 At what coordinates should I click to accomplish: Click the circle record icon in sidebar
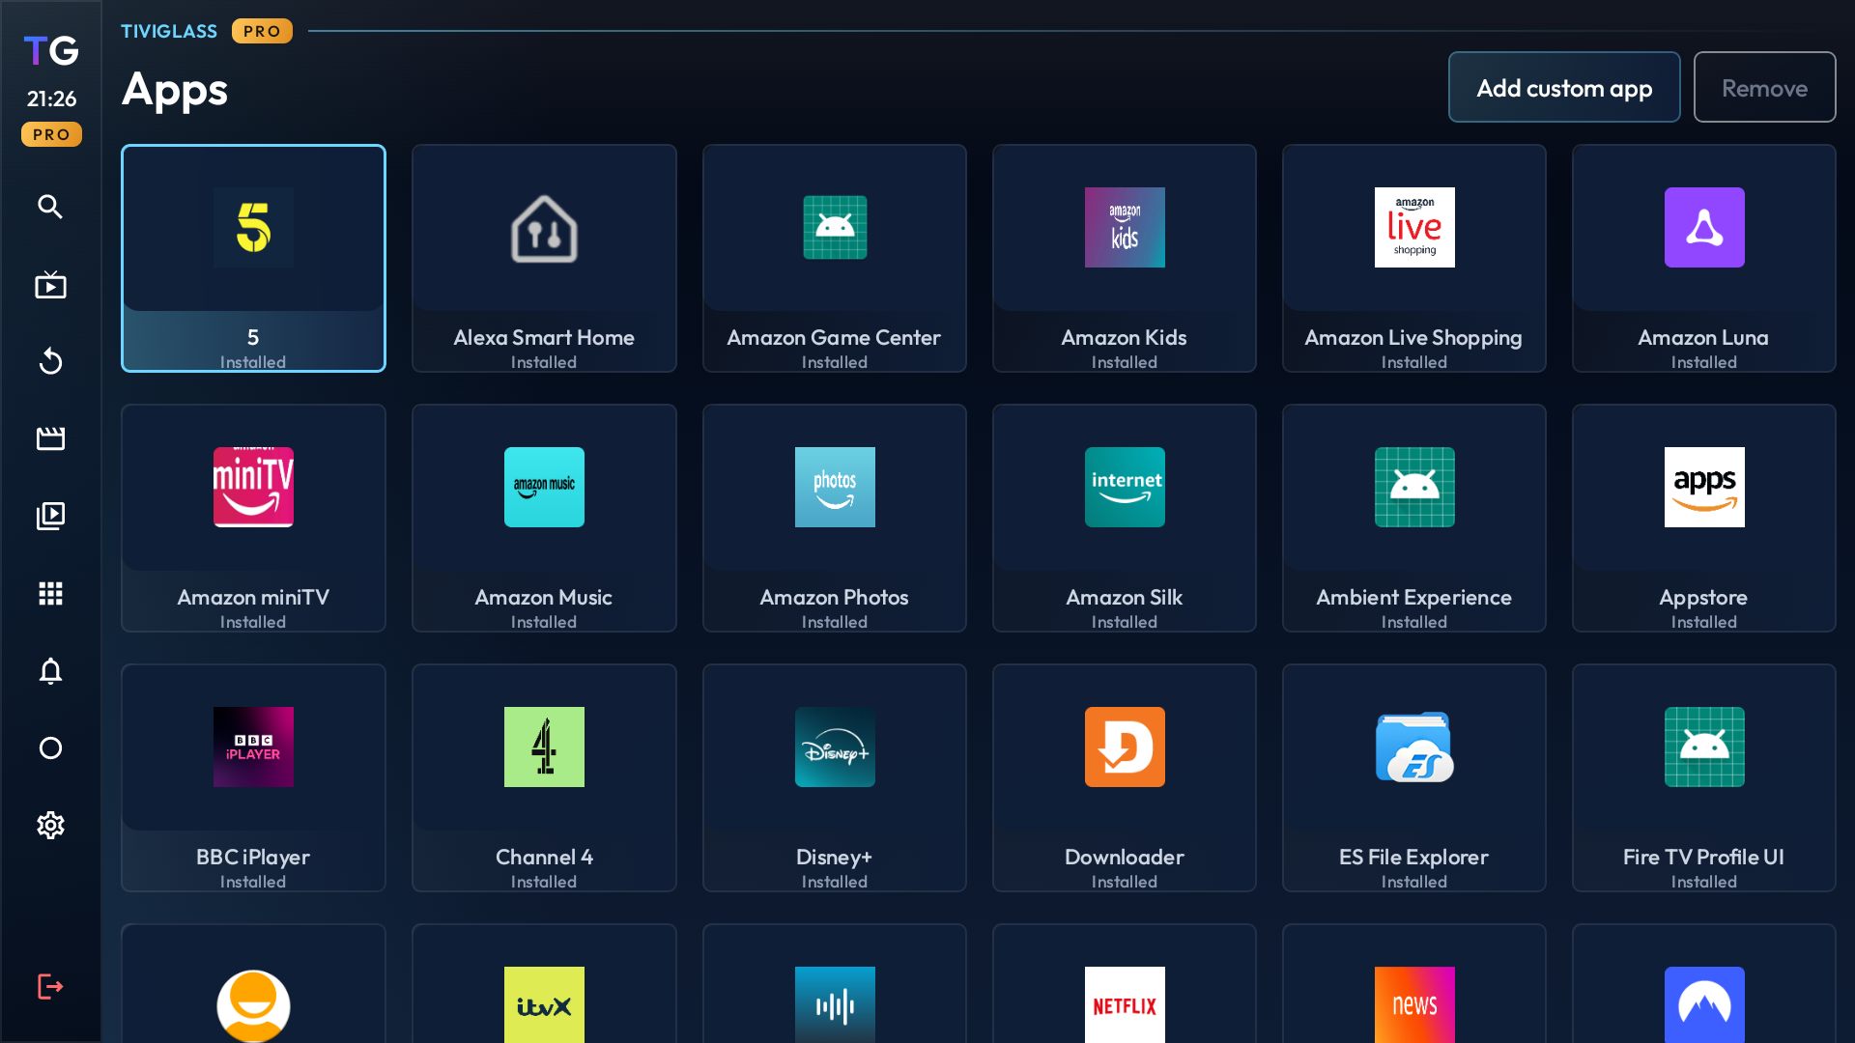[50, 747]
